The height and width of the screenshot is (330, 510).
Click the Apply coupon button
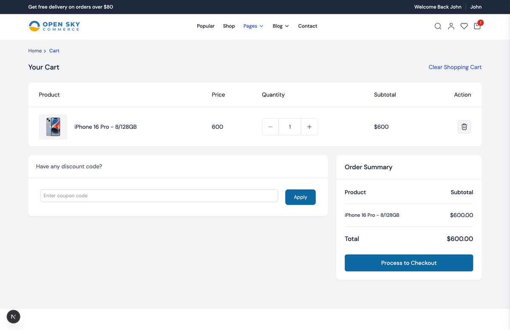point(300,197)
